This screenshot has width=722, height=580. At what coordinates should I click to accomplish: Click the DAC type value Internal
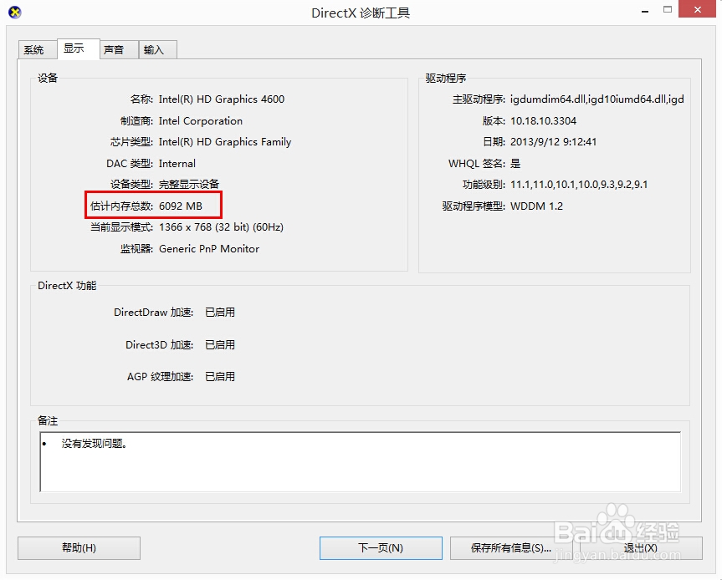[177, 164]
